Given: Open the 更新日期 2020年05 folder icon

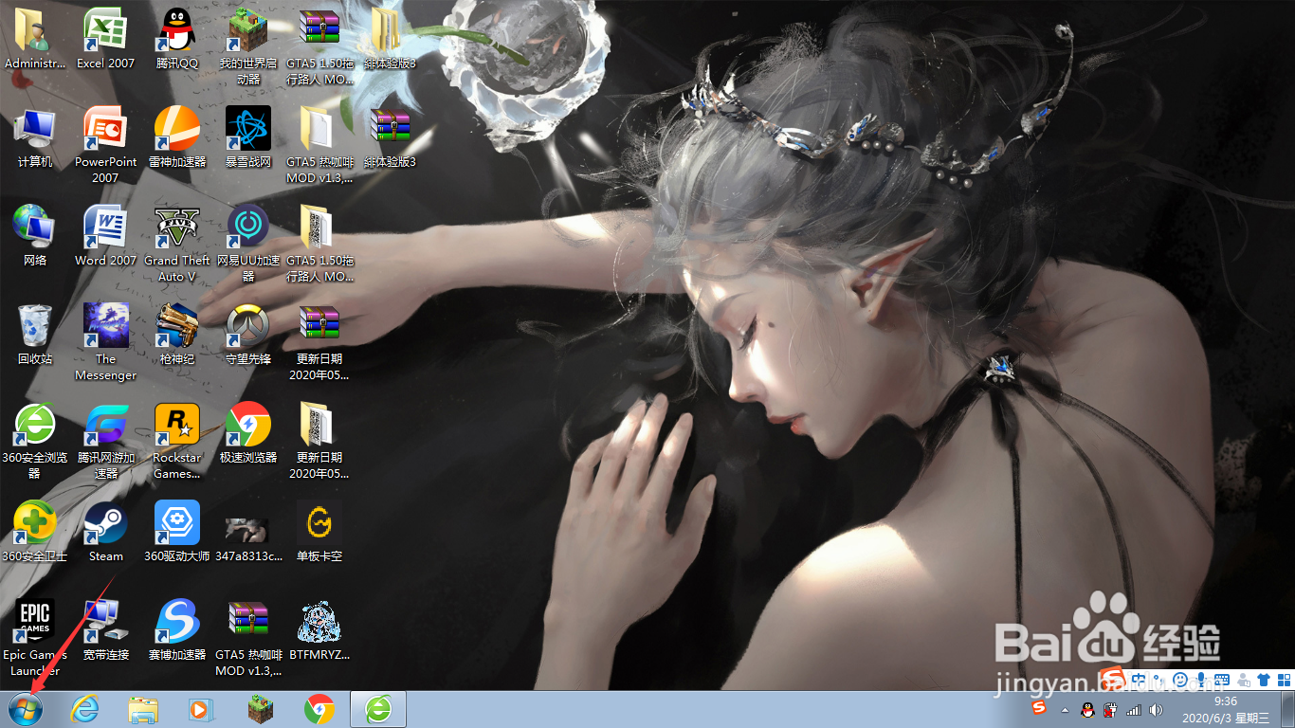Looking at the screenshot, I should (x=319, y=424).
